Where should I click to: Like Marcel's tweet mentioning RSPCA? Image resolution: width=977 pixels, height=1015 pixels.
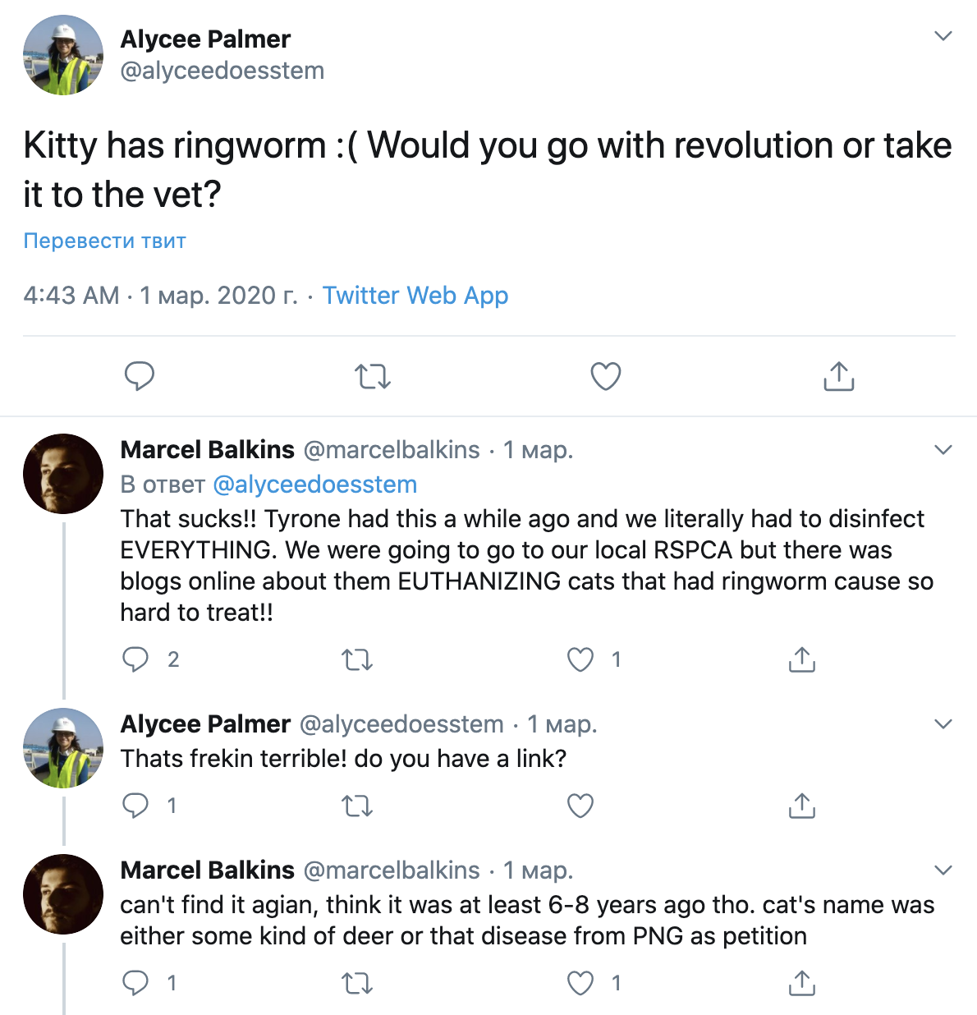[580, 659]
